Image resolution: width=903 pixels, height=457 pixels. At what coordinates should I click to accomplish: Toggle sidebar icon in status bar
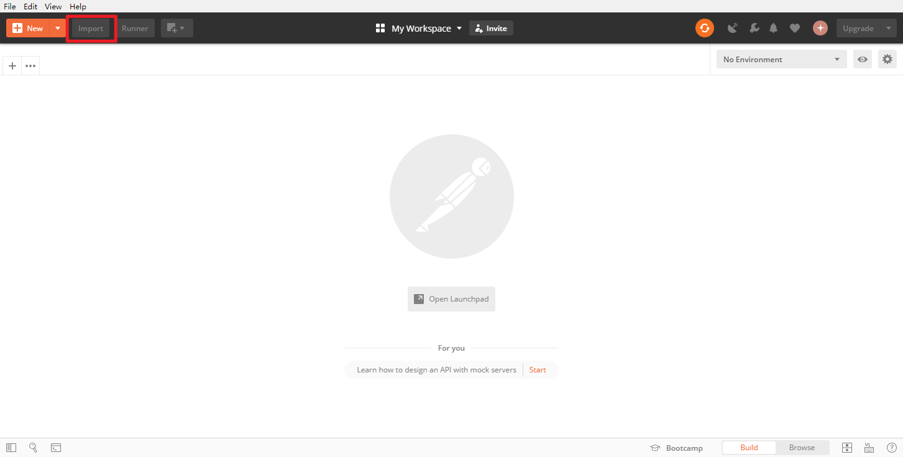pyautogui.click(x=11, y=448)
